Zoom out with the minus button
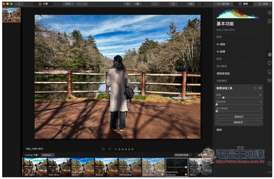This screenshot has height=179, width=274. point(79,4)
